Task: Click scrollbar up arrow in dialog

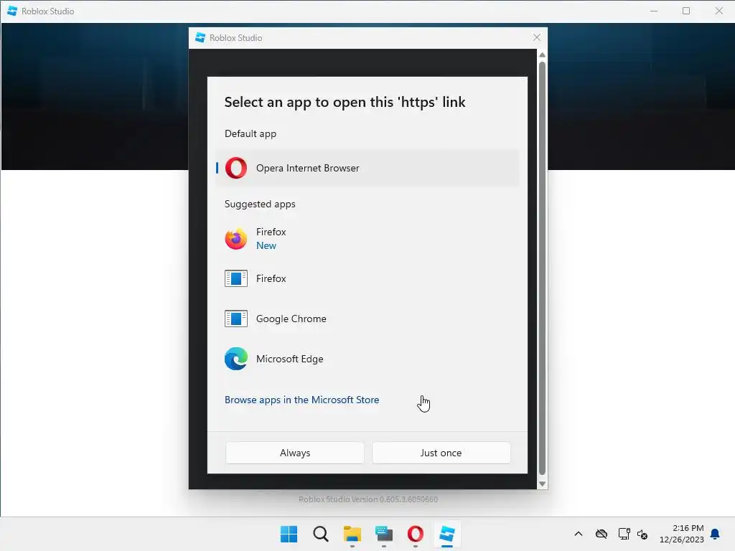Action: (x=543, y=55)
